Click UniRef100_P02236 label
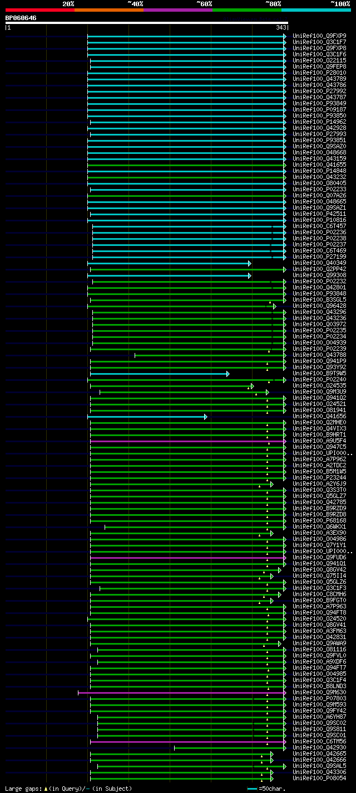356x793 pixels. [319, 233]
